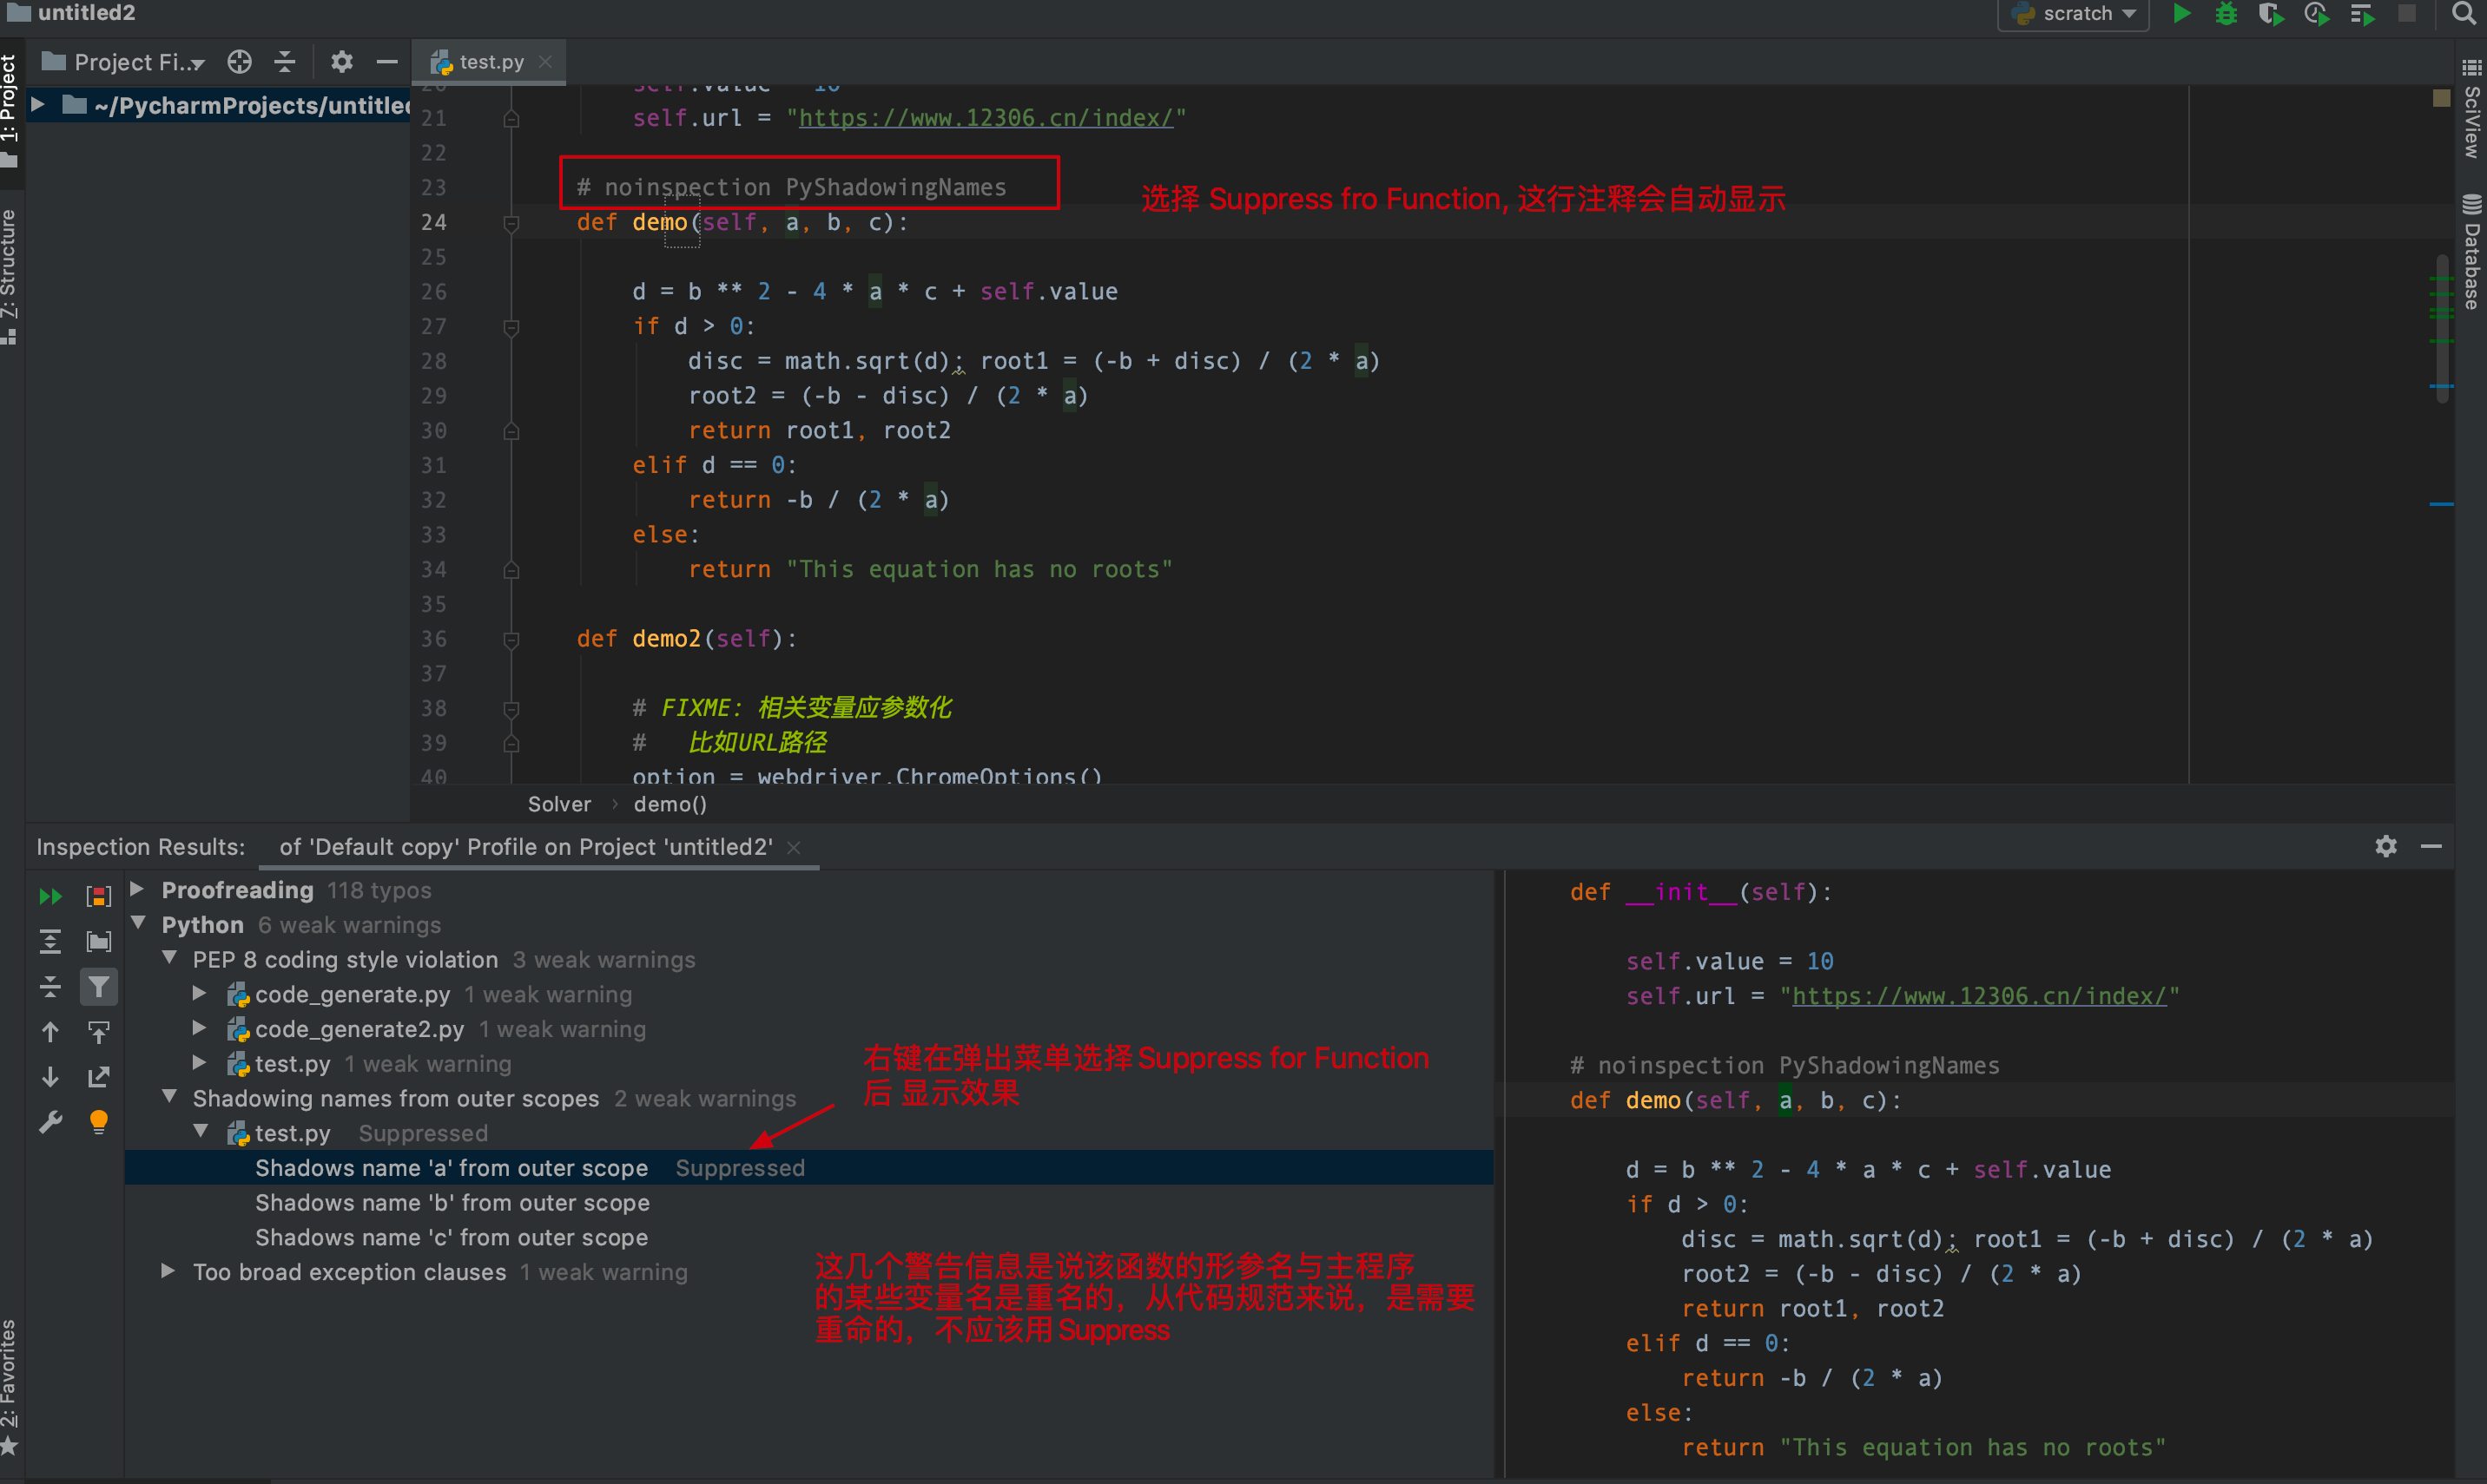This screenshot has height=1484, width=2487.
Task: Collapse Shadowing names from outer scopes
Action: (x=169, y=1097)
